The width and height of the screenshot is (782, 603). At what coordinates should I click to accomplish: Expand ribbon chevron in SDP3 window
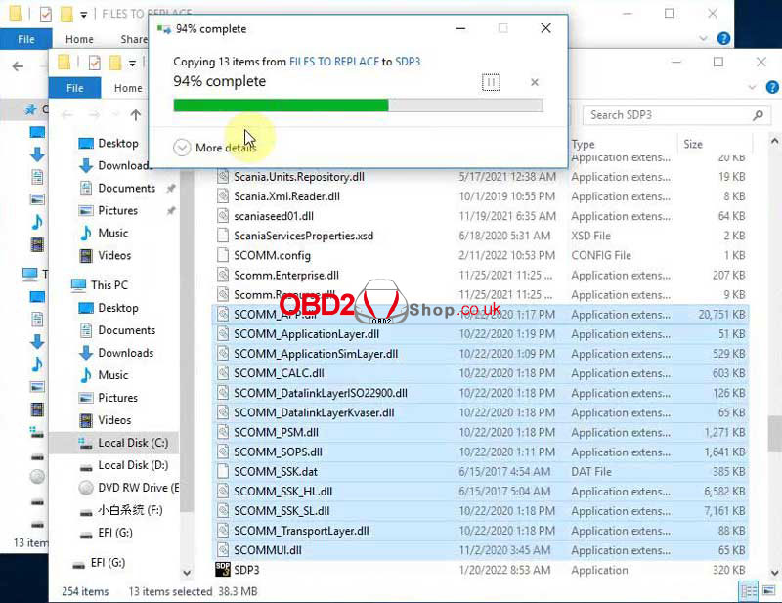752,88
